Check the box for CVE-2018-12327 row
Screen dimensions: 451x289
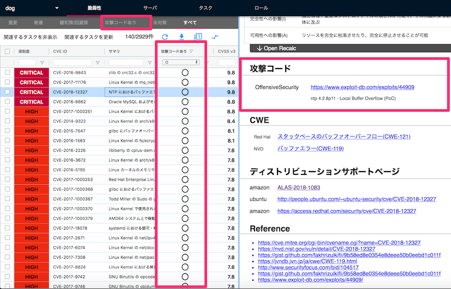coord(7,92)
